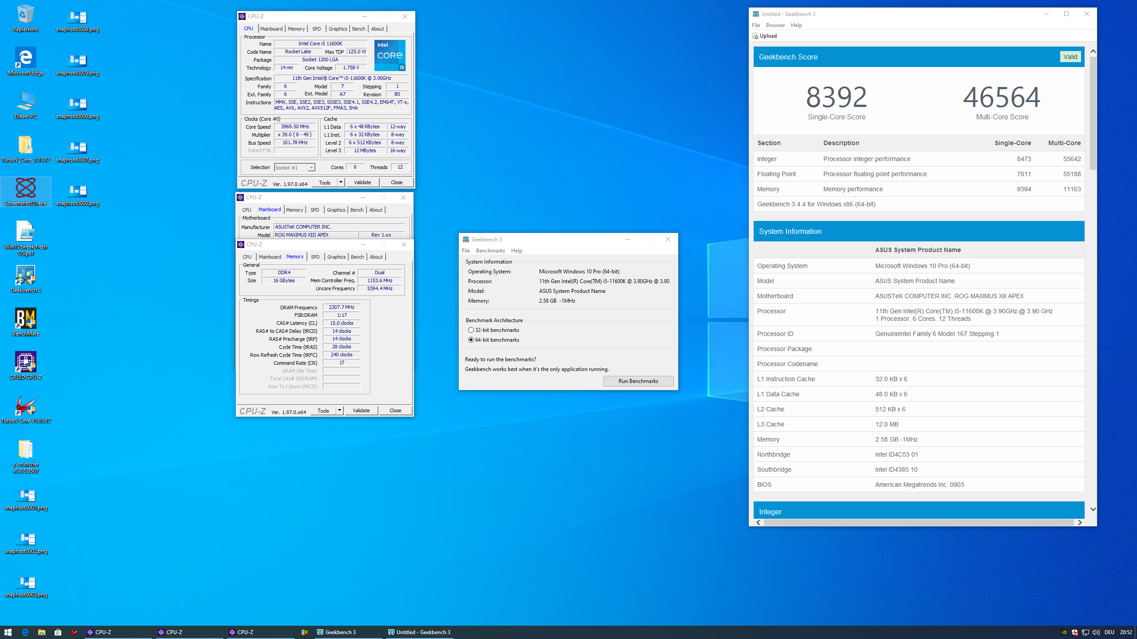Open the TurboV Core V1.10.12 shortcut
The height and width of the screenshot is (639, 1137).
(25, 410)
